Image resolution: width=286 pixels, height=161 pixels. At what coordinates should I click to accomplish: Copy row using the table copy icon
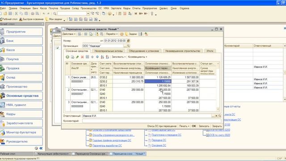(72, 57)
